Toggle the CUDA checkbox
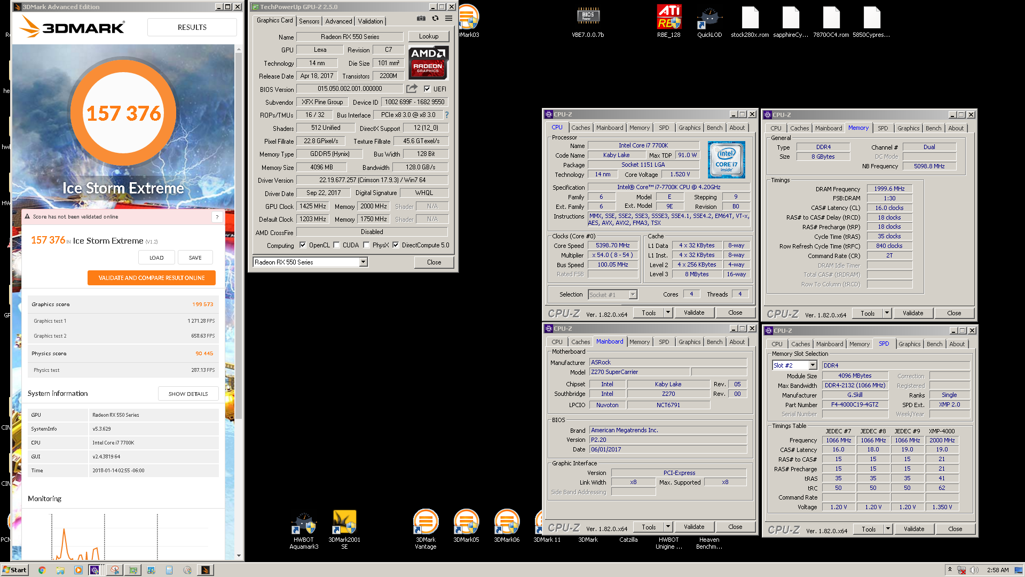Screen dimensions: 1025x577 pos(336,245)
